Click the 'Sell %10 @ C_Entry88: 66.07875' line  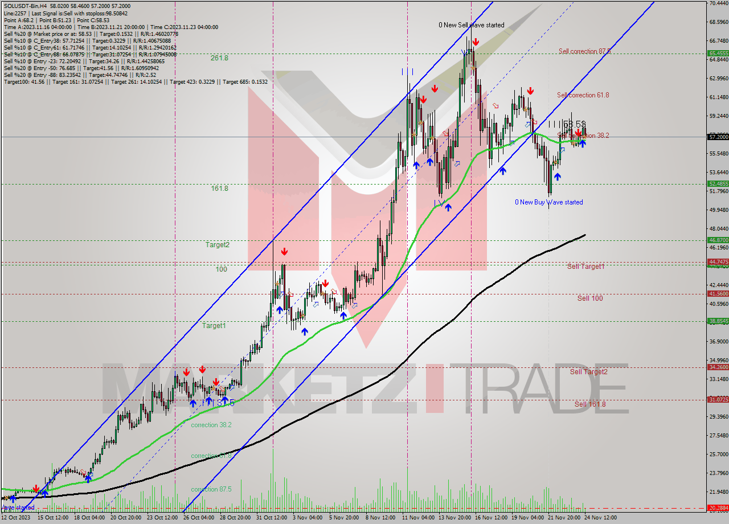90,55
